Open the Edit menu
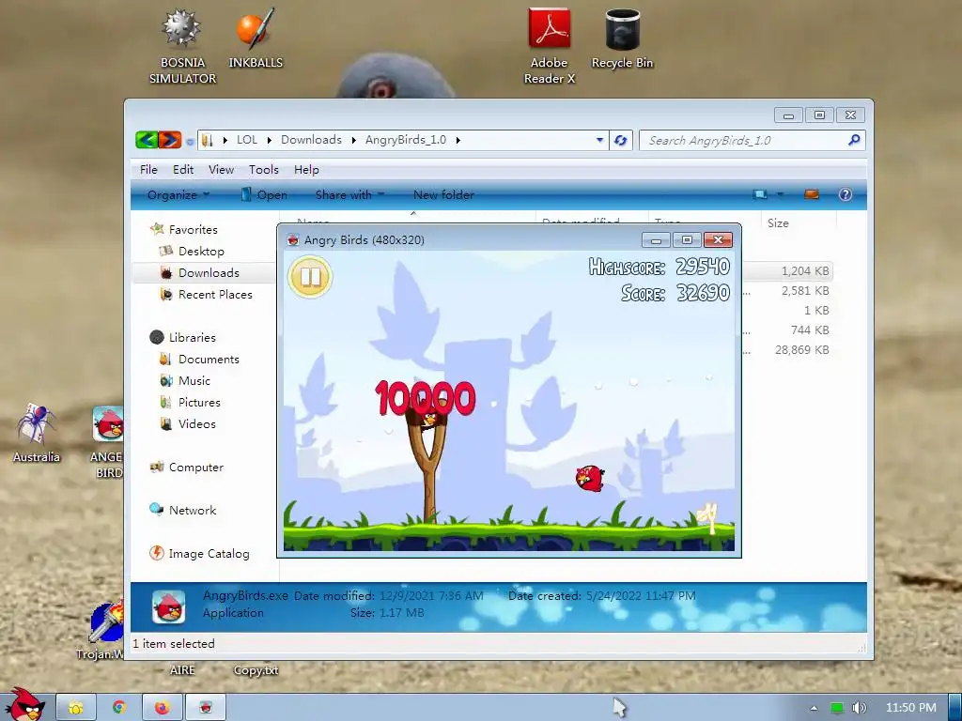The height and width of the screenshot is (721, 962). point(183,170)
